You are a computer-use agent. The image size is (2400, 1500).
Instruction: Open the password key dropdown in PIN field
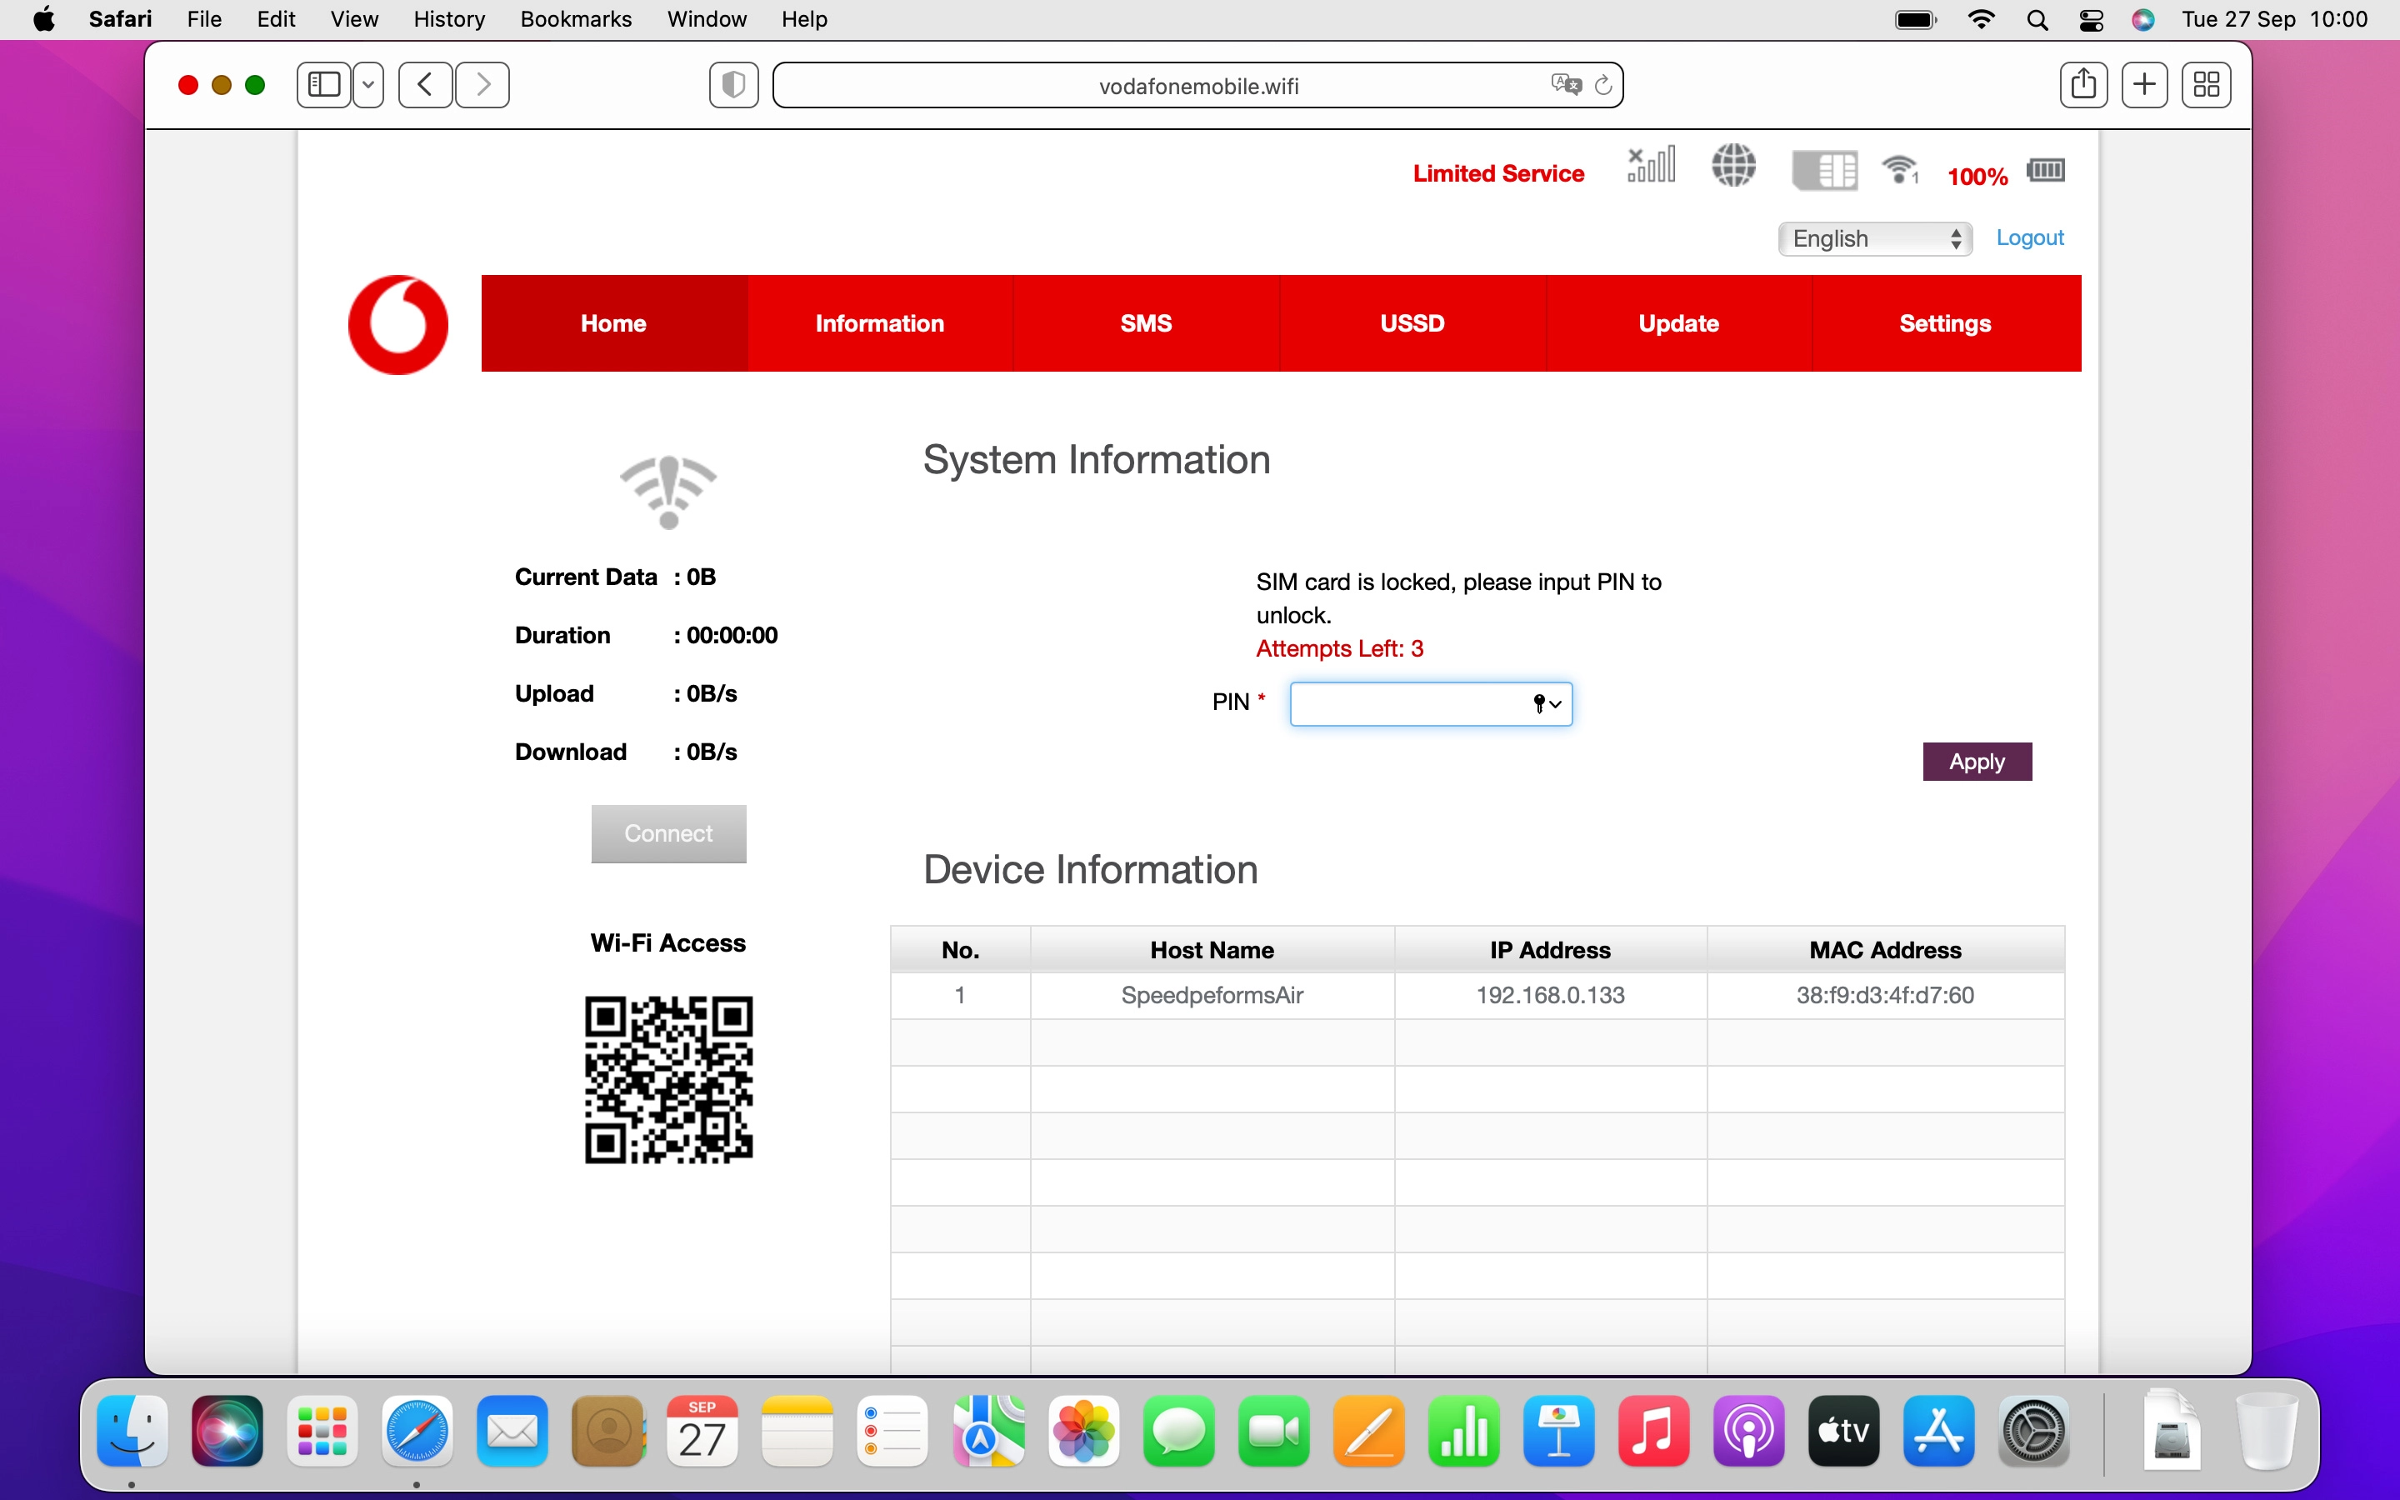tap(1547, 703)
